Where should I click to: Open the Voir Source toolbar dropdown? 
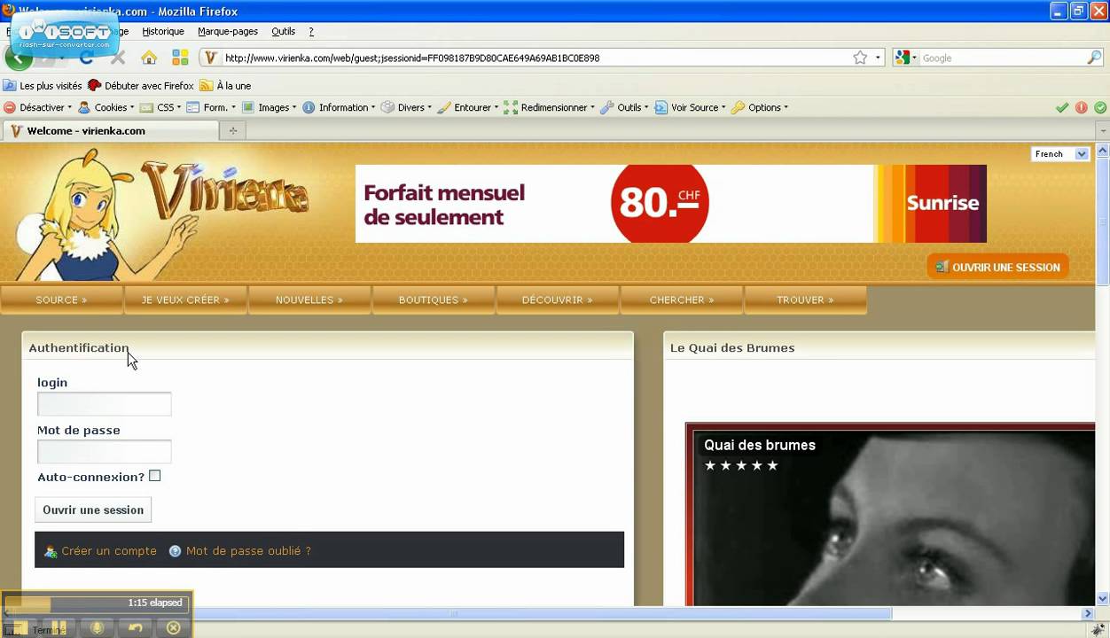click(690, 107)
